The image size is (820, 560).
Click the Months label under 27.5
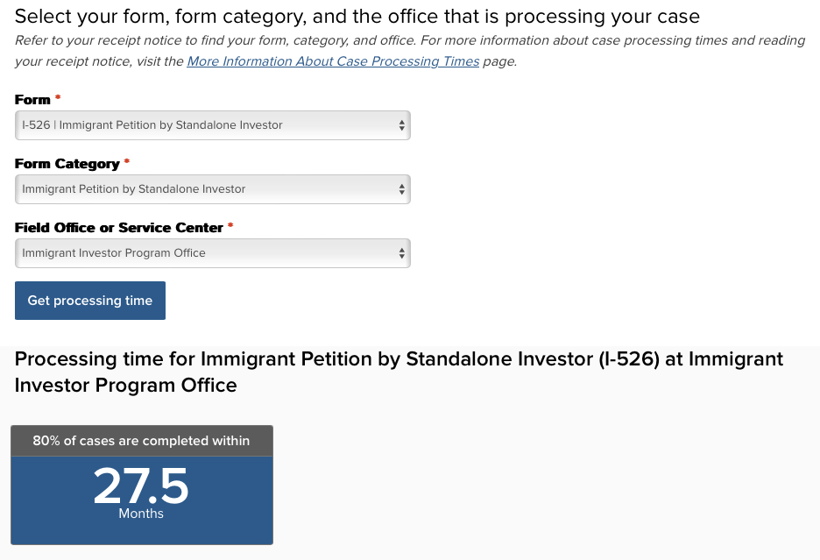pos(141,514)
